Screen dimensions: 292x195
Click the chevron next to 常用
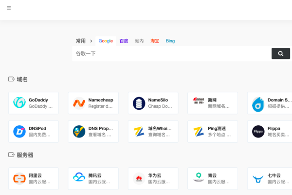[91, 41]
